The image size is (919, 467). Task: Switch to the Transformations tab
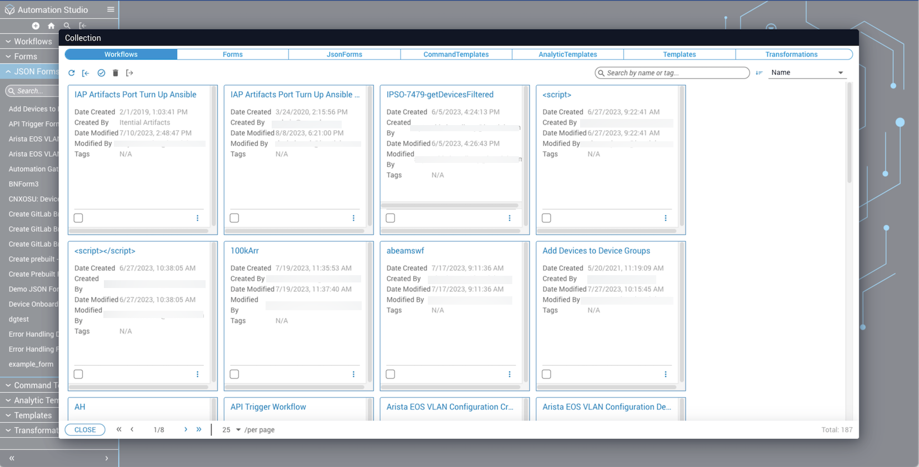[x=791, y=54]
